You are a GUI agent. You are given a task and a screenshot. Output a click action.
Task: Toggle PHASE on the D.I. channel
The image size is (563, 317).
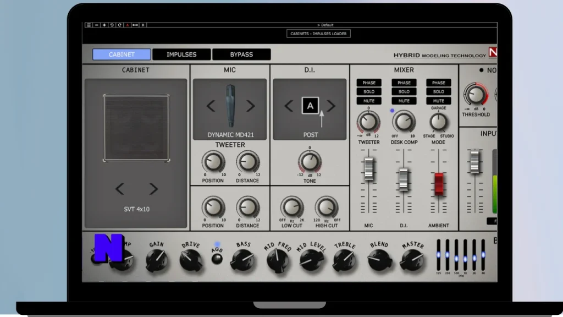point(404,83)
